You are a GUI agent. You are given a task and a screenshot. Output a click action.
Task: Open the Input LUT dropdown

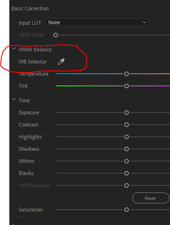pos(97,22)
